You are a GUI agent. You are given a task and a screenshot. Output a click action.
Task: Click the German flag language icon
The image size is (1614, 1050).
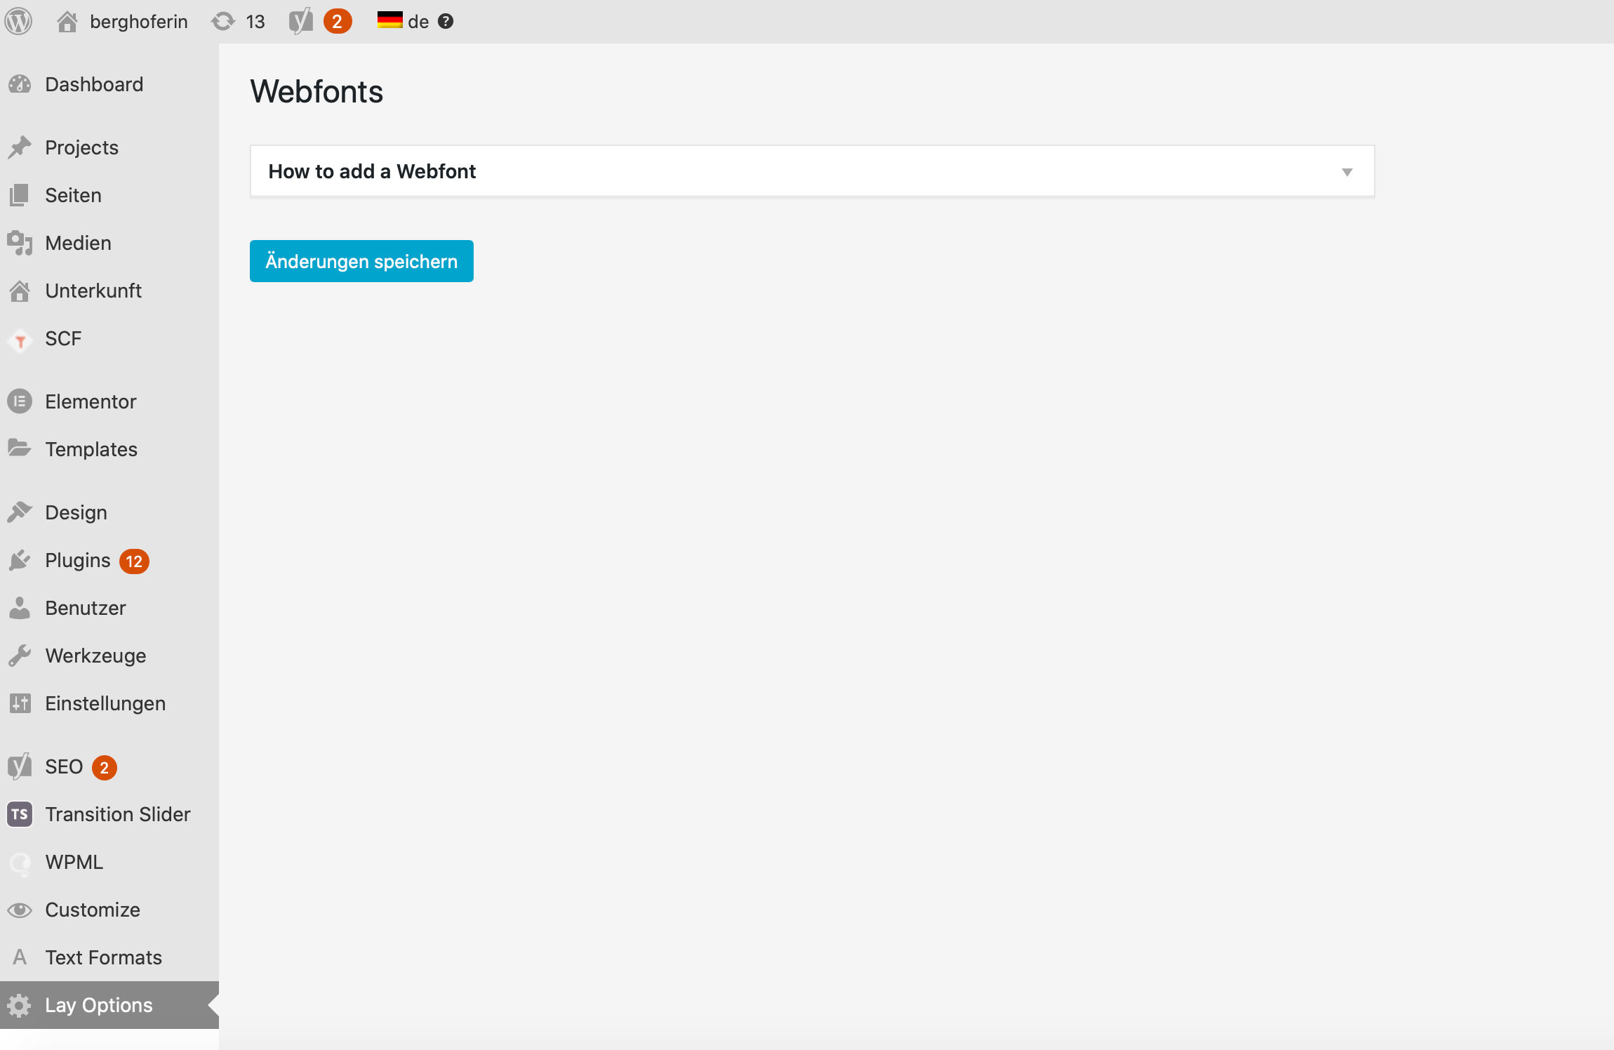click(389, 20)
